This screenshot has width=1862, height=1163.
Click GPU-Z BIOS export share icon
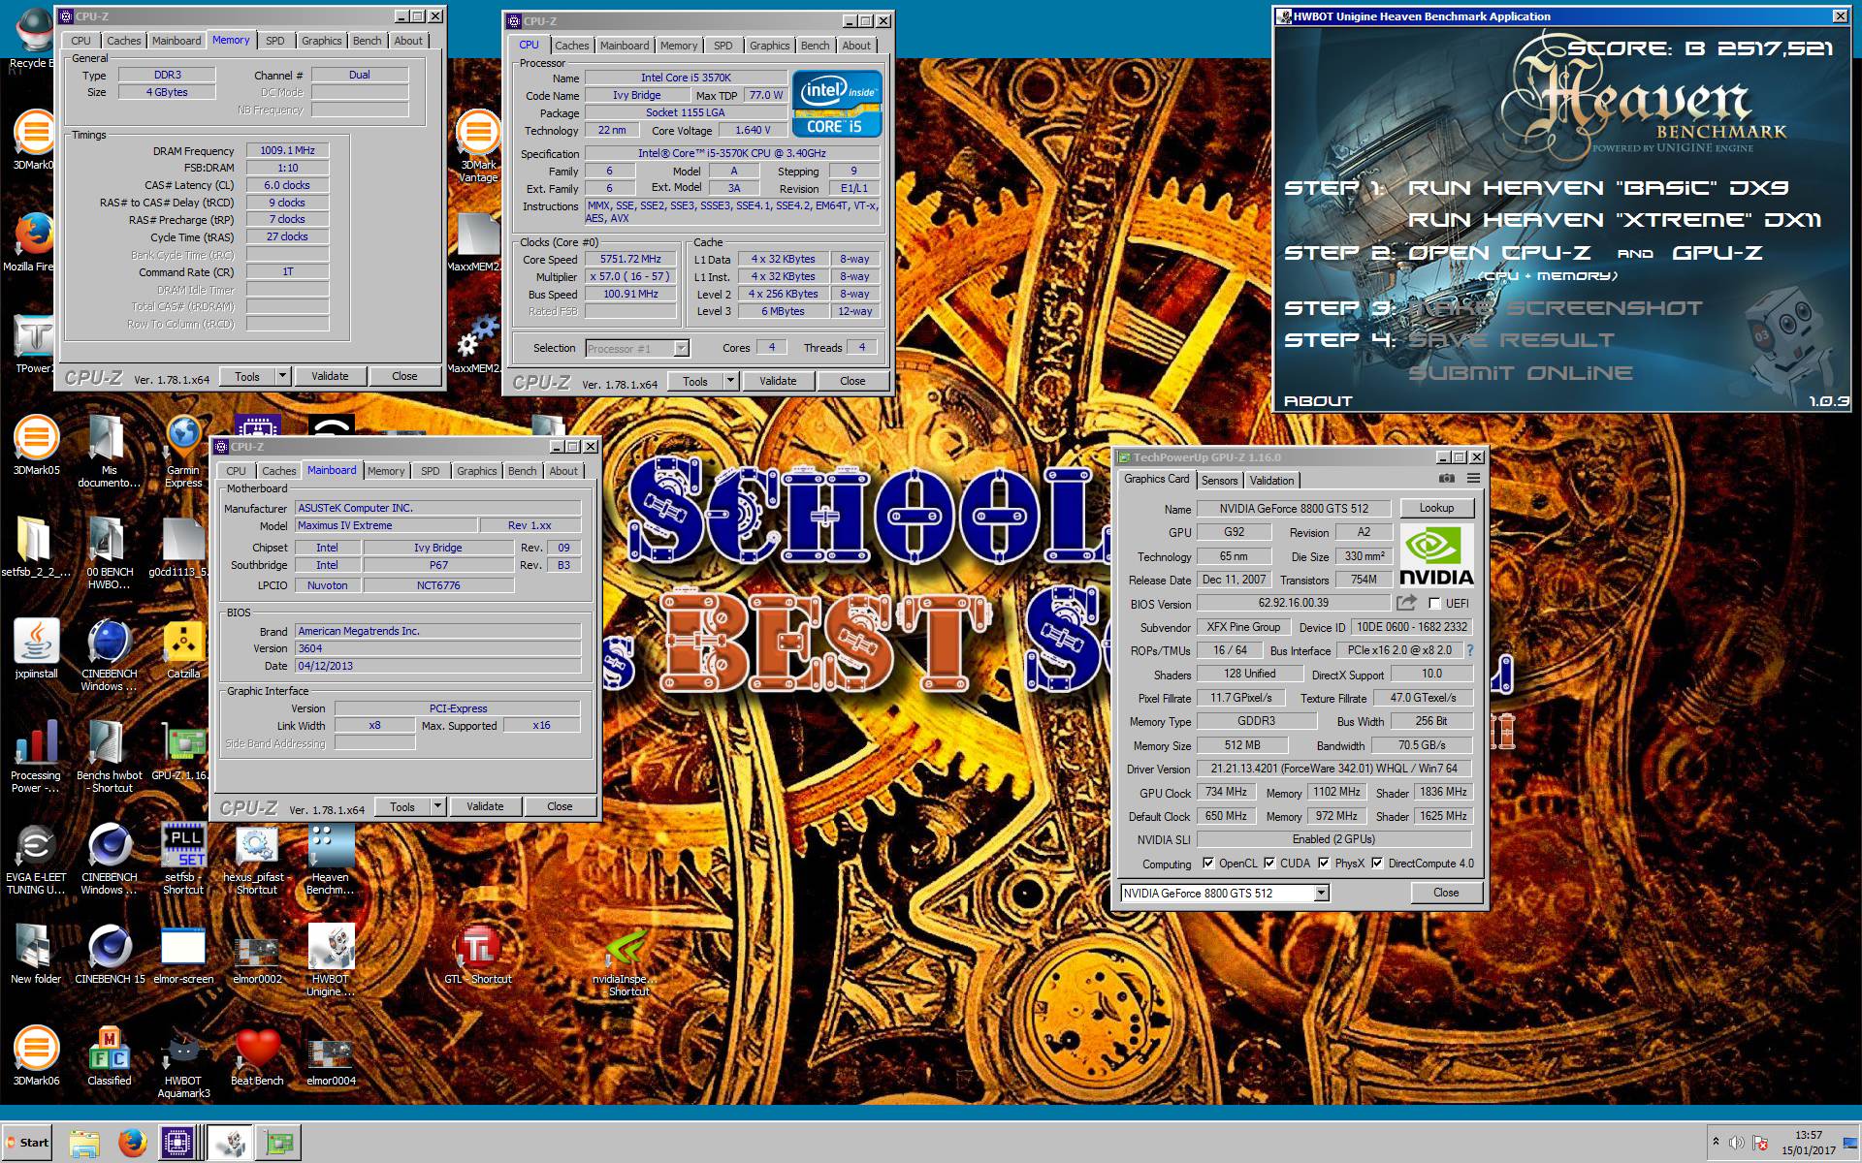[x=1406, y=603]
